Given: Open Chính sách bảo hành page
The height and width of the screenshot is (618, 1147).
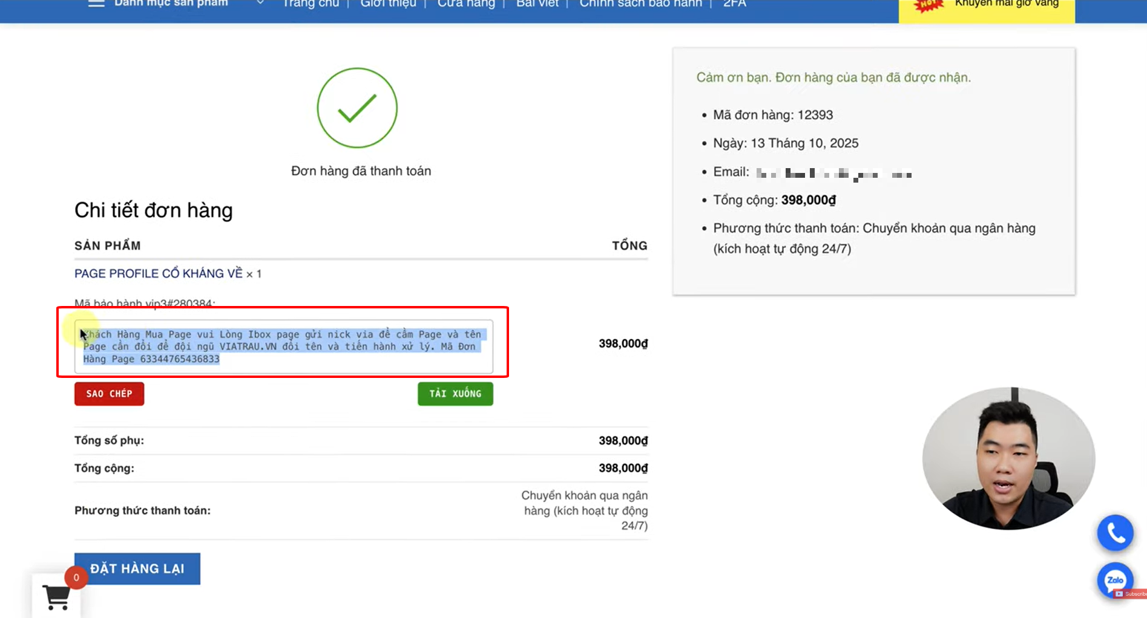Looking at the screenshot, I should click(640, 4).
